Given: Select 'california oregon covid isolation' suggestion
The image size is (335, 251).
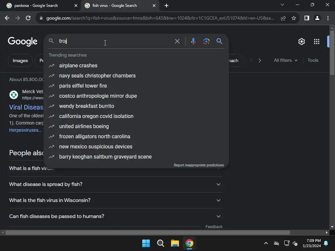Looking at the screenshot, I should coord(136,116).
